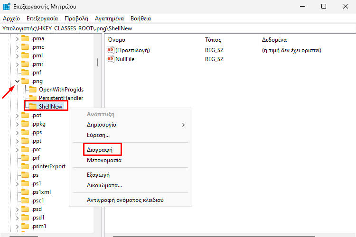Select the .pnf folder icon

(x=25, y=73)
